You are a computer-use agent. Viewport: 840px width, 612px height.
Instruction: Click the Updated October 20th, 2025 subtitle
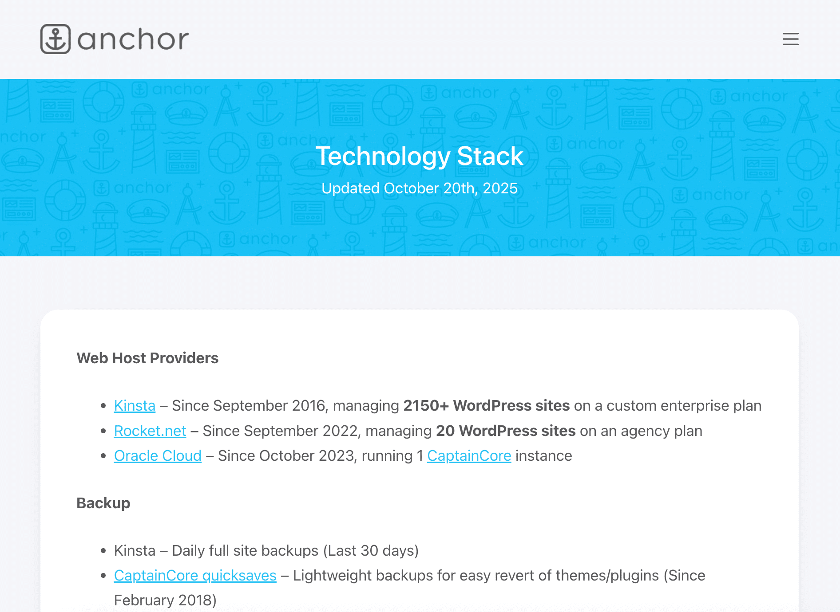(x=420, y=188)
